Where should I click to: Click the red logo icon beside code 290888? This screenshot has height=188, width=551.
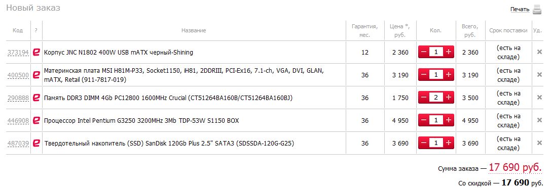coord(36,98)
